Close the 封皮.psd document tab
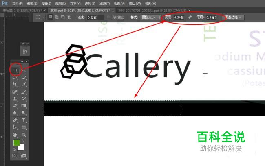 click(113, 11)
